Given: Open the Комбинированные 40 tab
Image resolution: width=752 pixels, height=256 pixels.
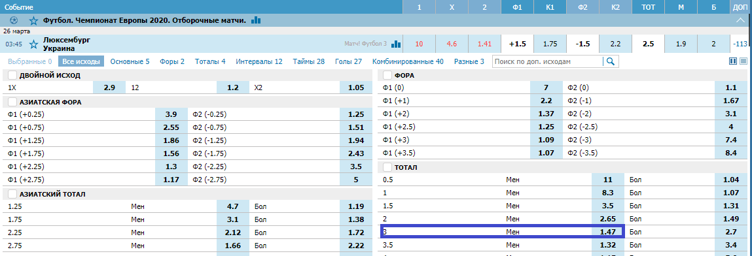Looking at the screenshot, I should 408,61.
